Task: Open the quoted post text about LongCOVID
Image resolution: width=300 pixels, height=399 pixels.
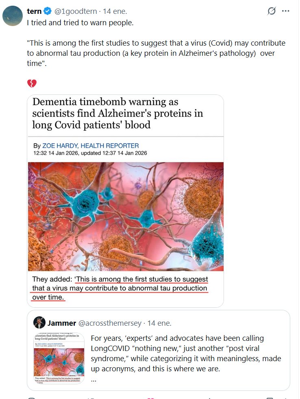Action: pos(183,353)
